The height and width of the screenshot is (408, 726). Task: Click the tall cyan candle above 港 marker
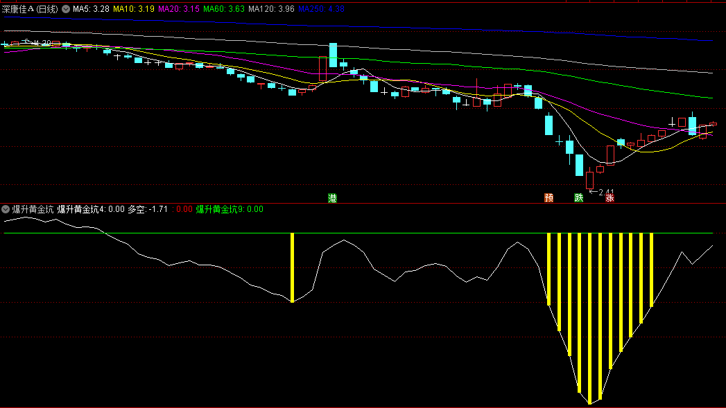click(333, 55)
